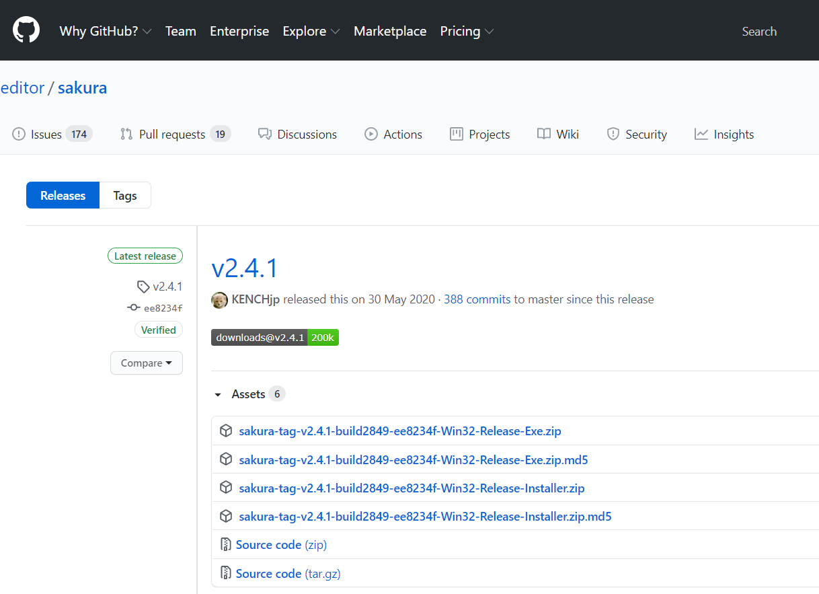This screenshot has width=819, height=594.
Task: Click file-zip icon for Source code (tar.gz)
Action: pyautogui.click(x=226, y=573)
